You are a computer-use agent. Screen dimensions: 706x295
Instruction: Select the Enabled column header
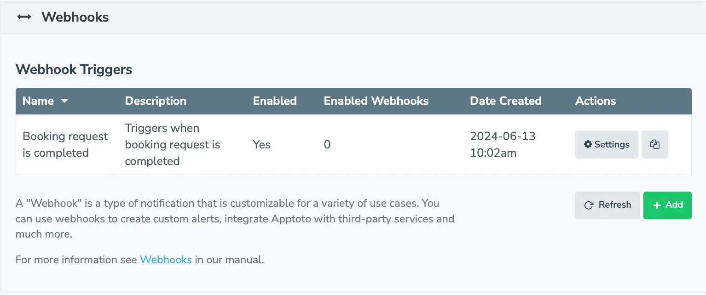274,101
